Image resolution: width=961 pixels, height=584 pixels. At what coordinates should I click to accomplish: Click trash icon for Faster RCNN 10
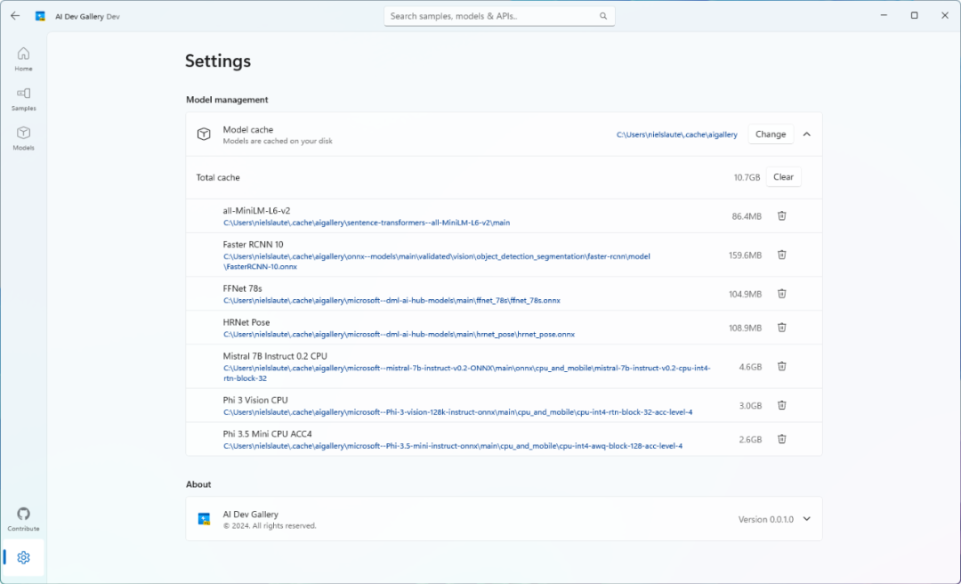click(x=781, y=255)
